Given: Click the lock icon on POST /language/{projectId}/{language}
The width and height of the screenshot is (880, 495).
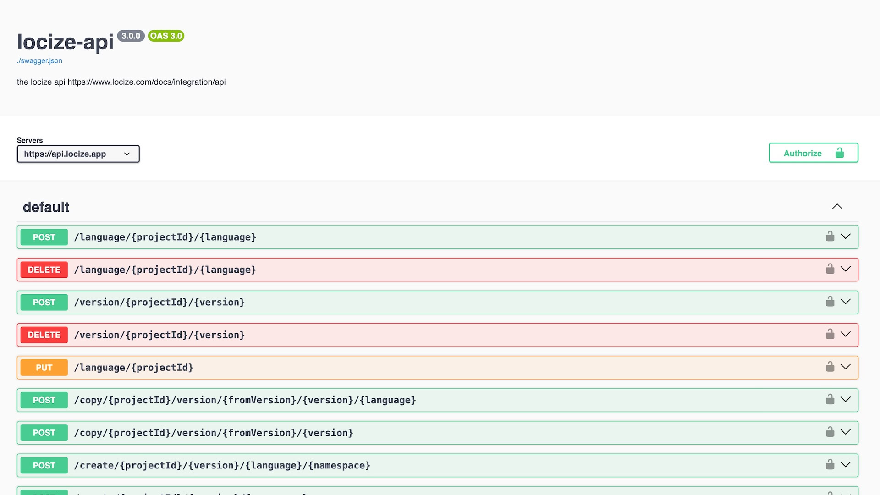Looking at the screenshot, I should point(830,236).
